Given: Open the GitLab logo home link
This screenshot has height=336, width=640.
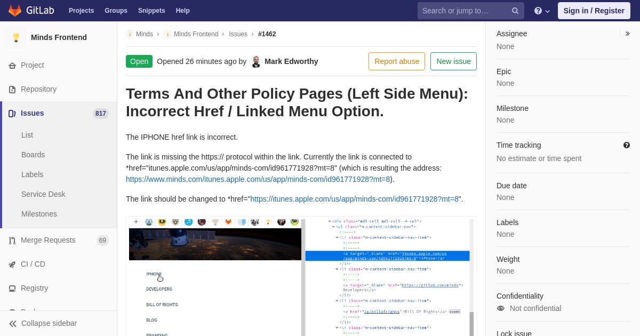Looking at the screenshot, I should 30,11.
